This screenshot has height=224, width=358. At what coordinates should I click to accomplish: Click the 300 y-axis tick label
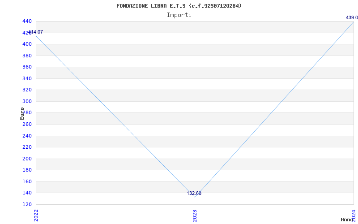pos(27,101)
